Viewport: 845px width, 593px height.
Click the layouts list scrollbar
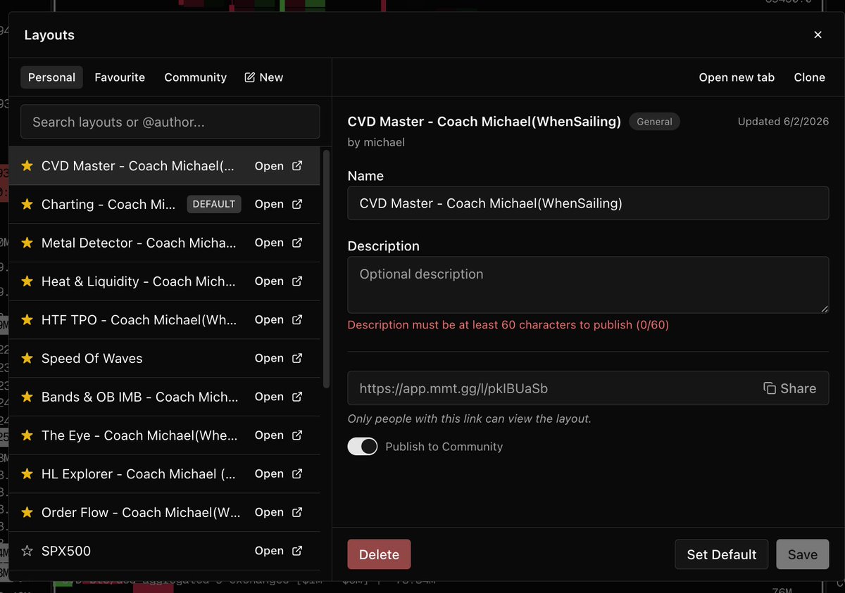pyautogui.click(x=326, y=267)
